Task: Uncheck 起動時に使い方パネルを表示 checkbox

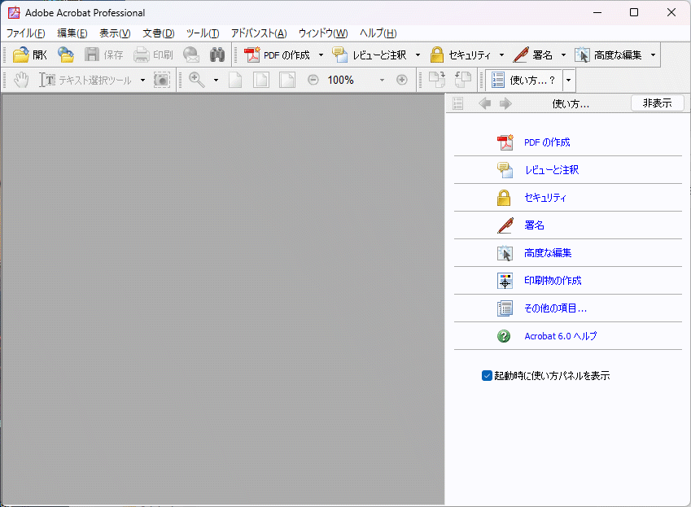Action: click(487, 376)
